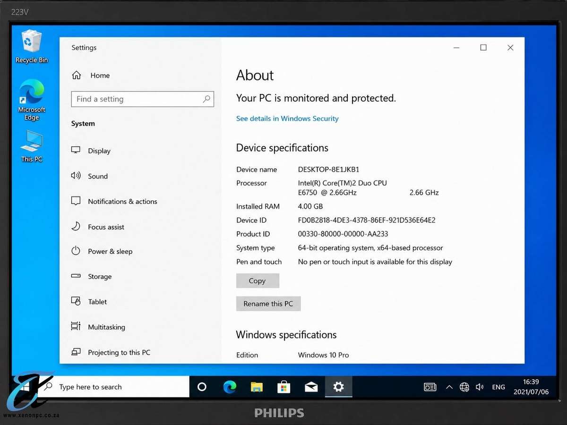Click the Windows specifications heading

(x=286, y=335)
